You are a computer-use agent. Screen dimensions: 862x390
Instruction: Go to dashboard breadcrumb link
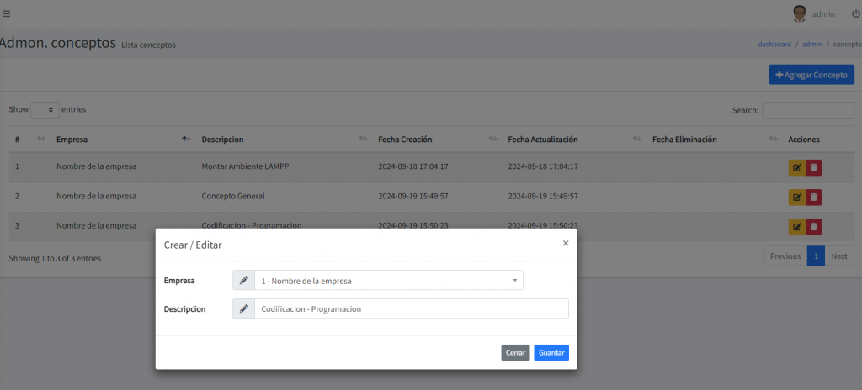click(x=774, y=44)
